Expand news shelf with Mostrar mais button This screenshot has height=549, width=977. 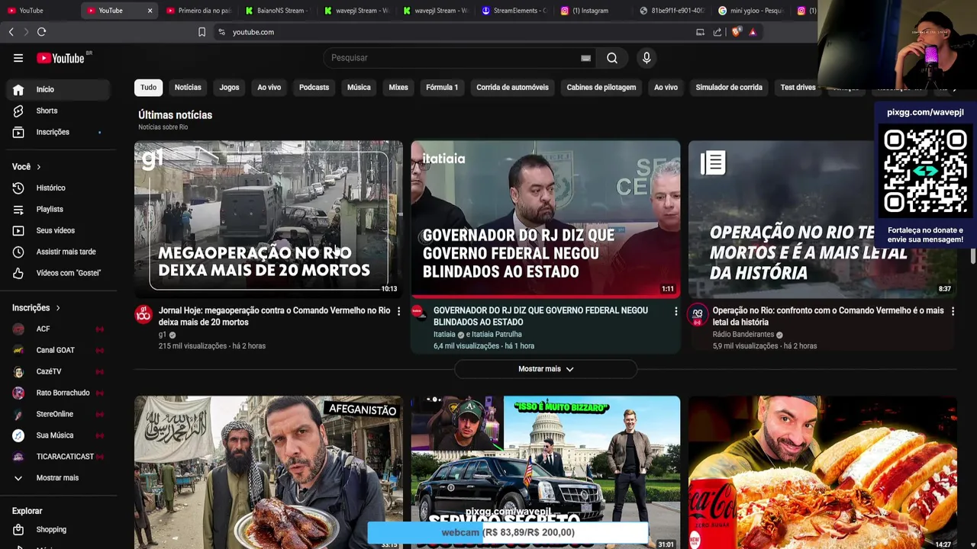[x=546, y=369]
